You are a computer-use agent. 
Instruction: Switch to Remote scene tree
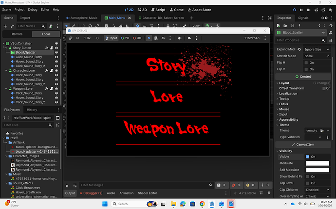point(17,34)
